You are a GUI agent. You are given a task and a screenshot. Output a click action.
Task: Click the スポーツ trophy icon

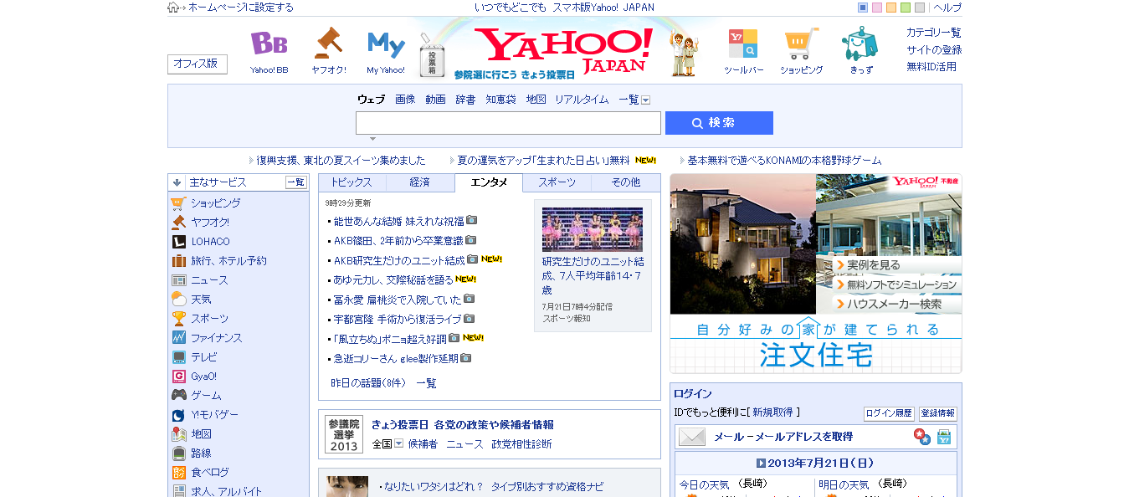point(178,318)
